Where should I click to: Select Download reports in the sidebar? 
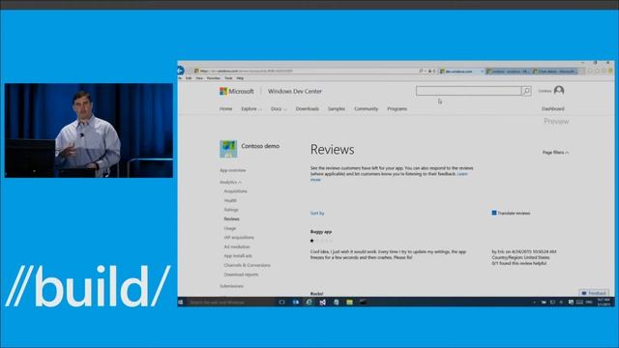click(x=241, y=275)
